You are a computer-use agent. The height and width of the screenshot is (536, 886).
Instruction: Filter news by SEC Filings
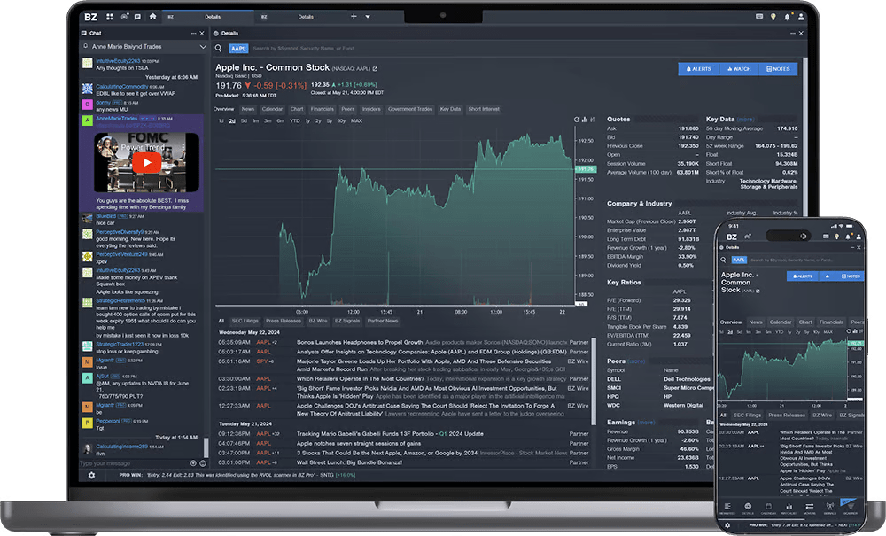[x=245, y=321]
